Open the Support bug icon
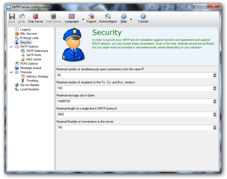Screen dimensions: 227x179 pos(91,16)
